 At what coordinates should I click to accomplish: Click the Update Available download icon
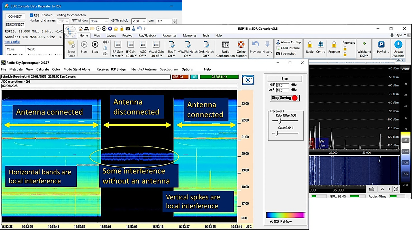tap(398, 45)
